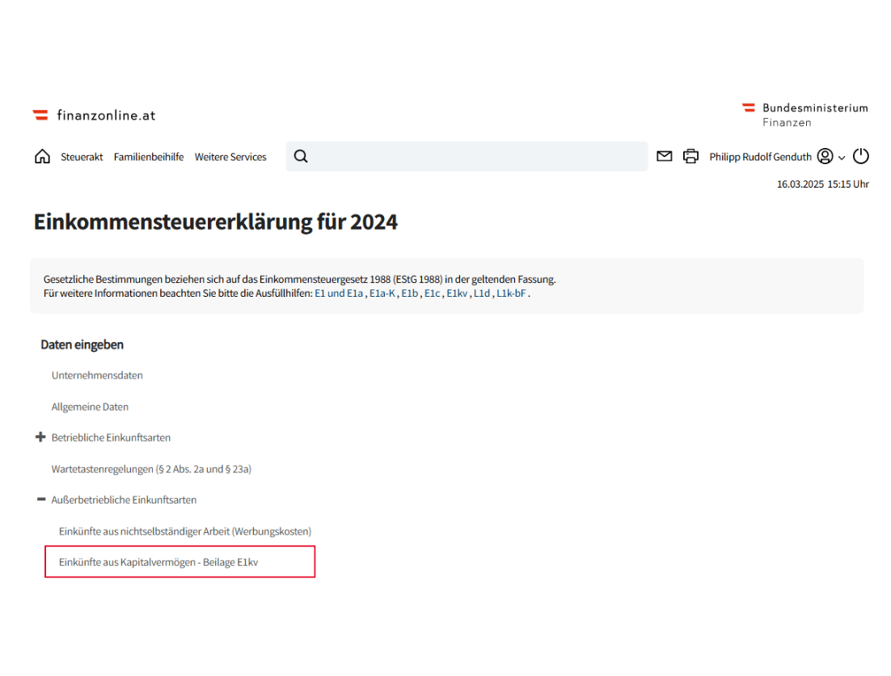Click the printer icon
Viewport: 891px width, 676px height.
pos(691,156)
